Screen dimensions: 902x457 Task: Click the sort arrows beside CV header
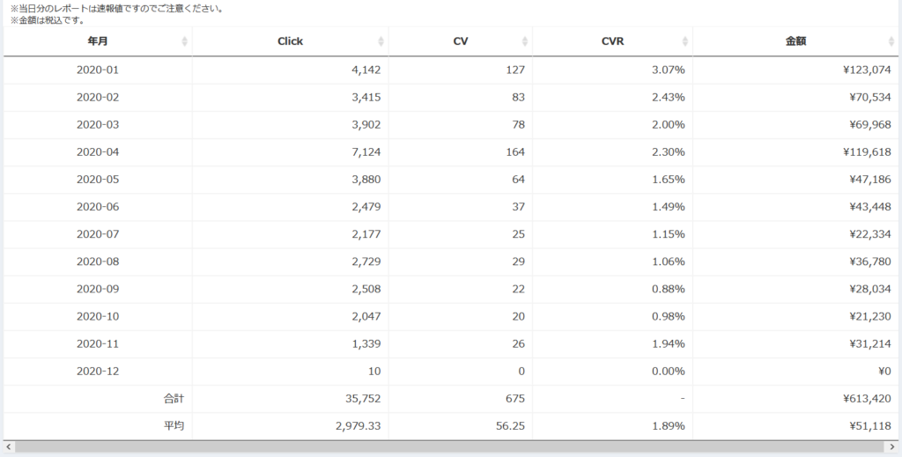point(525,41)
